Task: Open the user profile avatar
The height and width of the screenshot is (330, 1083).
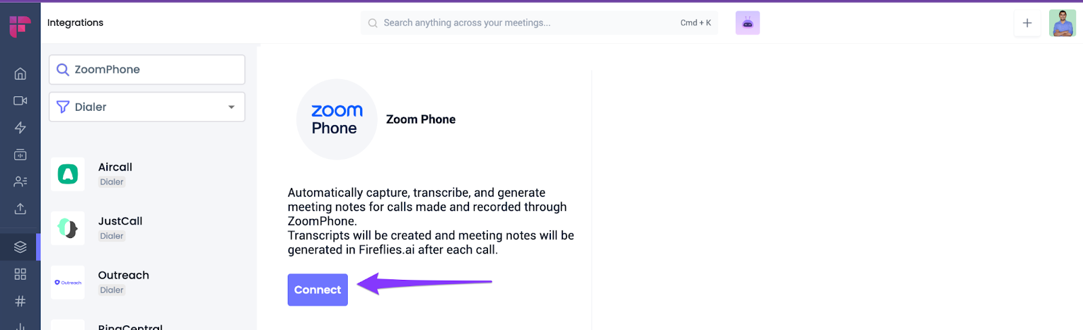Action: click(1062, 23)
